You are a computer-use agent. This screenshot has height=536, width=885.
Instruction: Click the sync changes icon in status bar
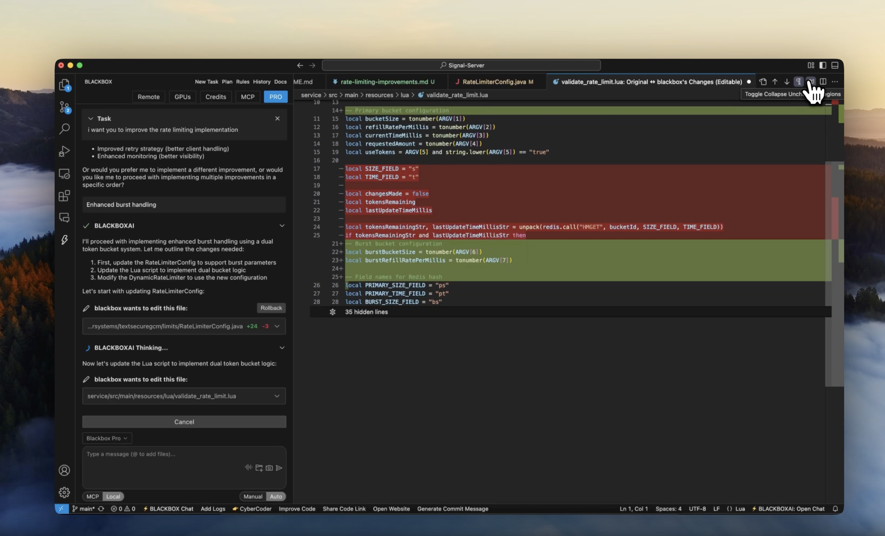[x=101, y=509]
